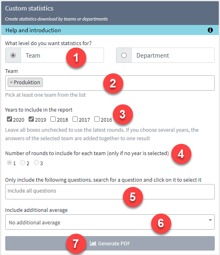220x255 pixels.
Task: Check the 2017 year checkbox
Action: click(x=75, y=119)
